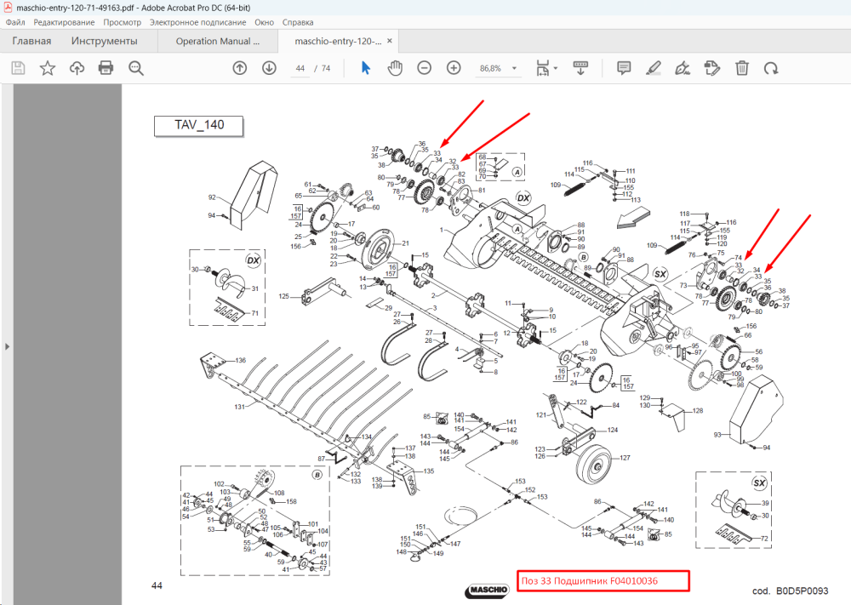Select the arrow selection tool
The width and height of the screenshot is (851, 605).
(366, 68)
